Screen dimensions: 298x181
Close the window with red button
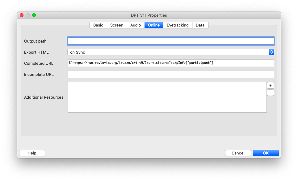(x=22, y=15)
